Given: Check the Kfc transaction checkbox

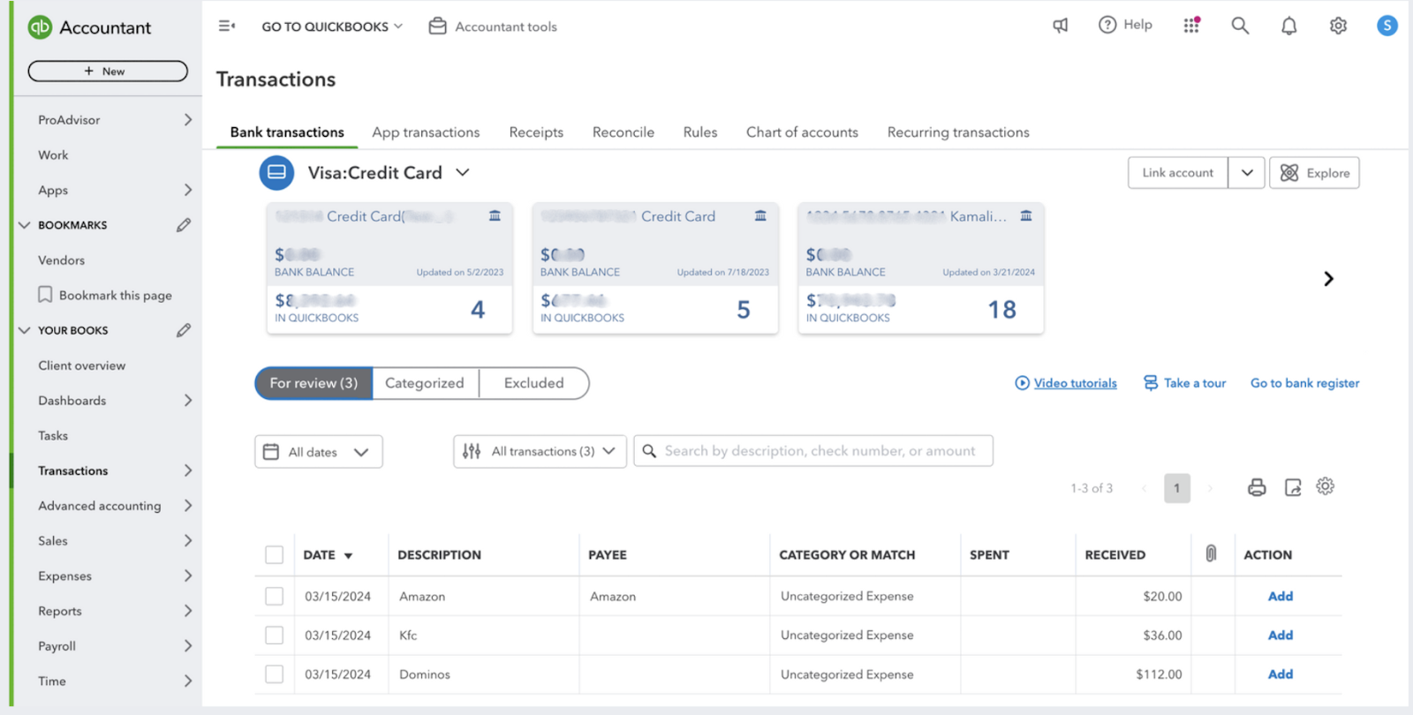Looking at the screenshot, I should [x=275, y=635].
